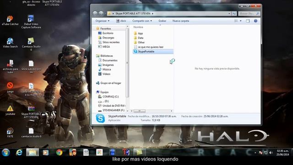Select the SkypePortable application file
The height and width of the screenshot is (165, 293).
(153, 51)
